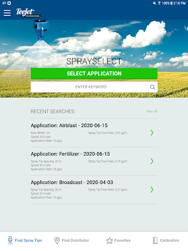
Task: Tap the Favorites star icon
Action: click(109, 240)
